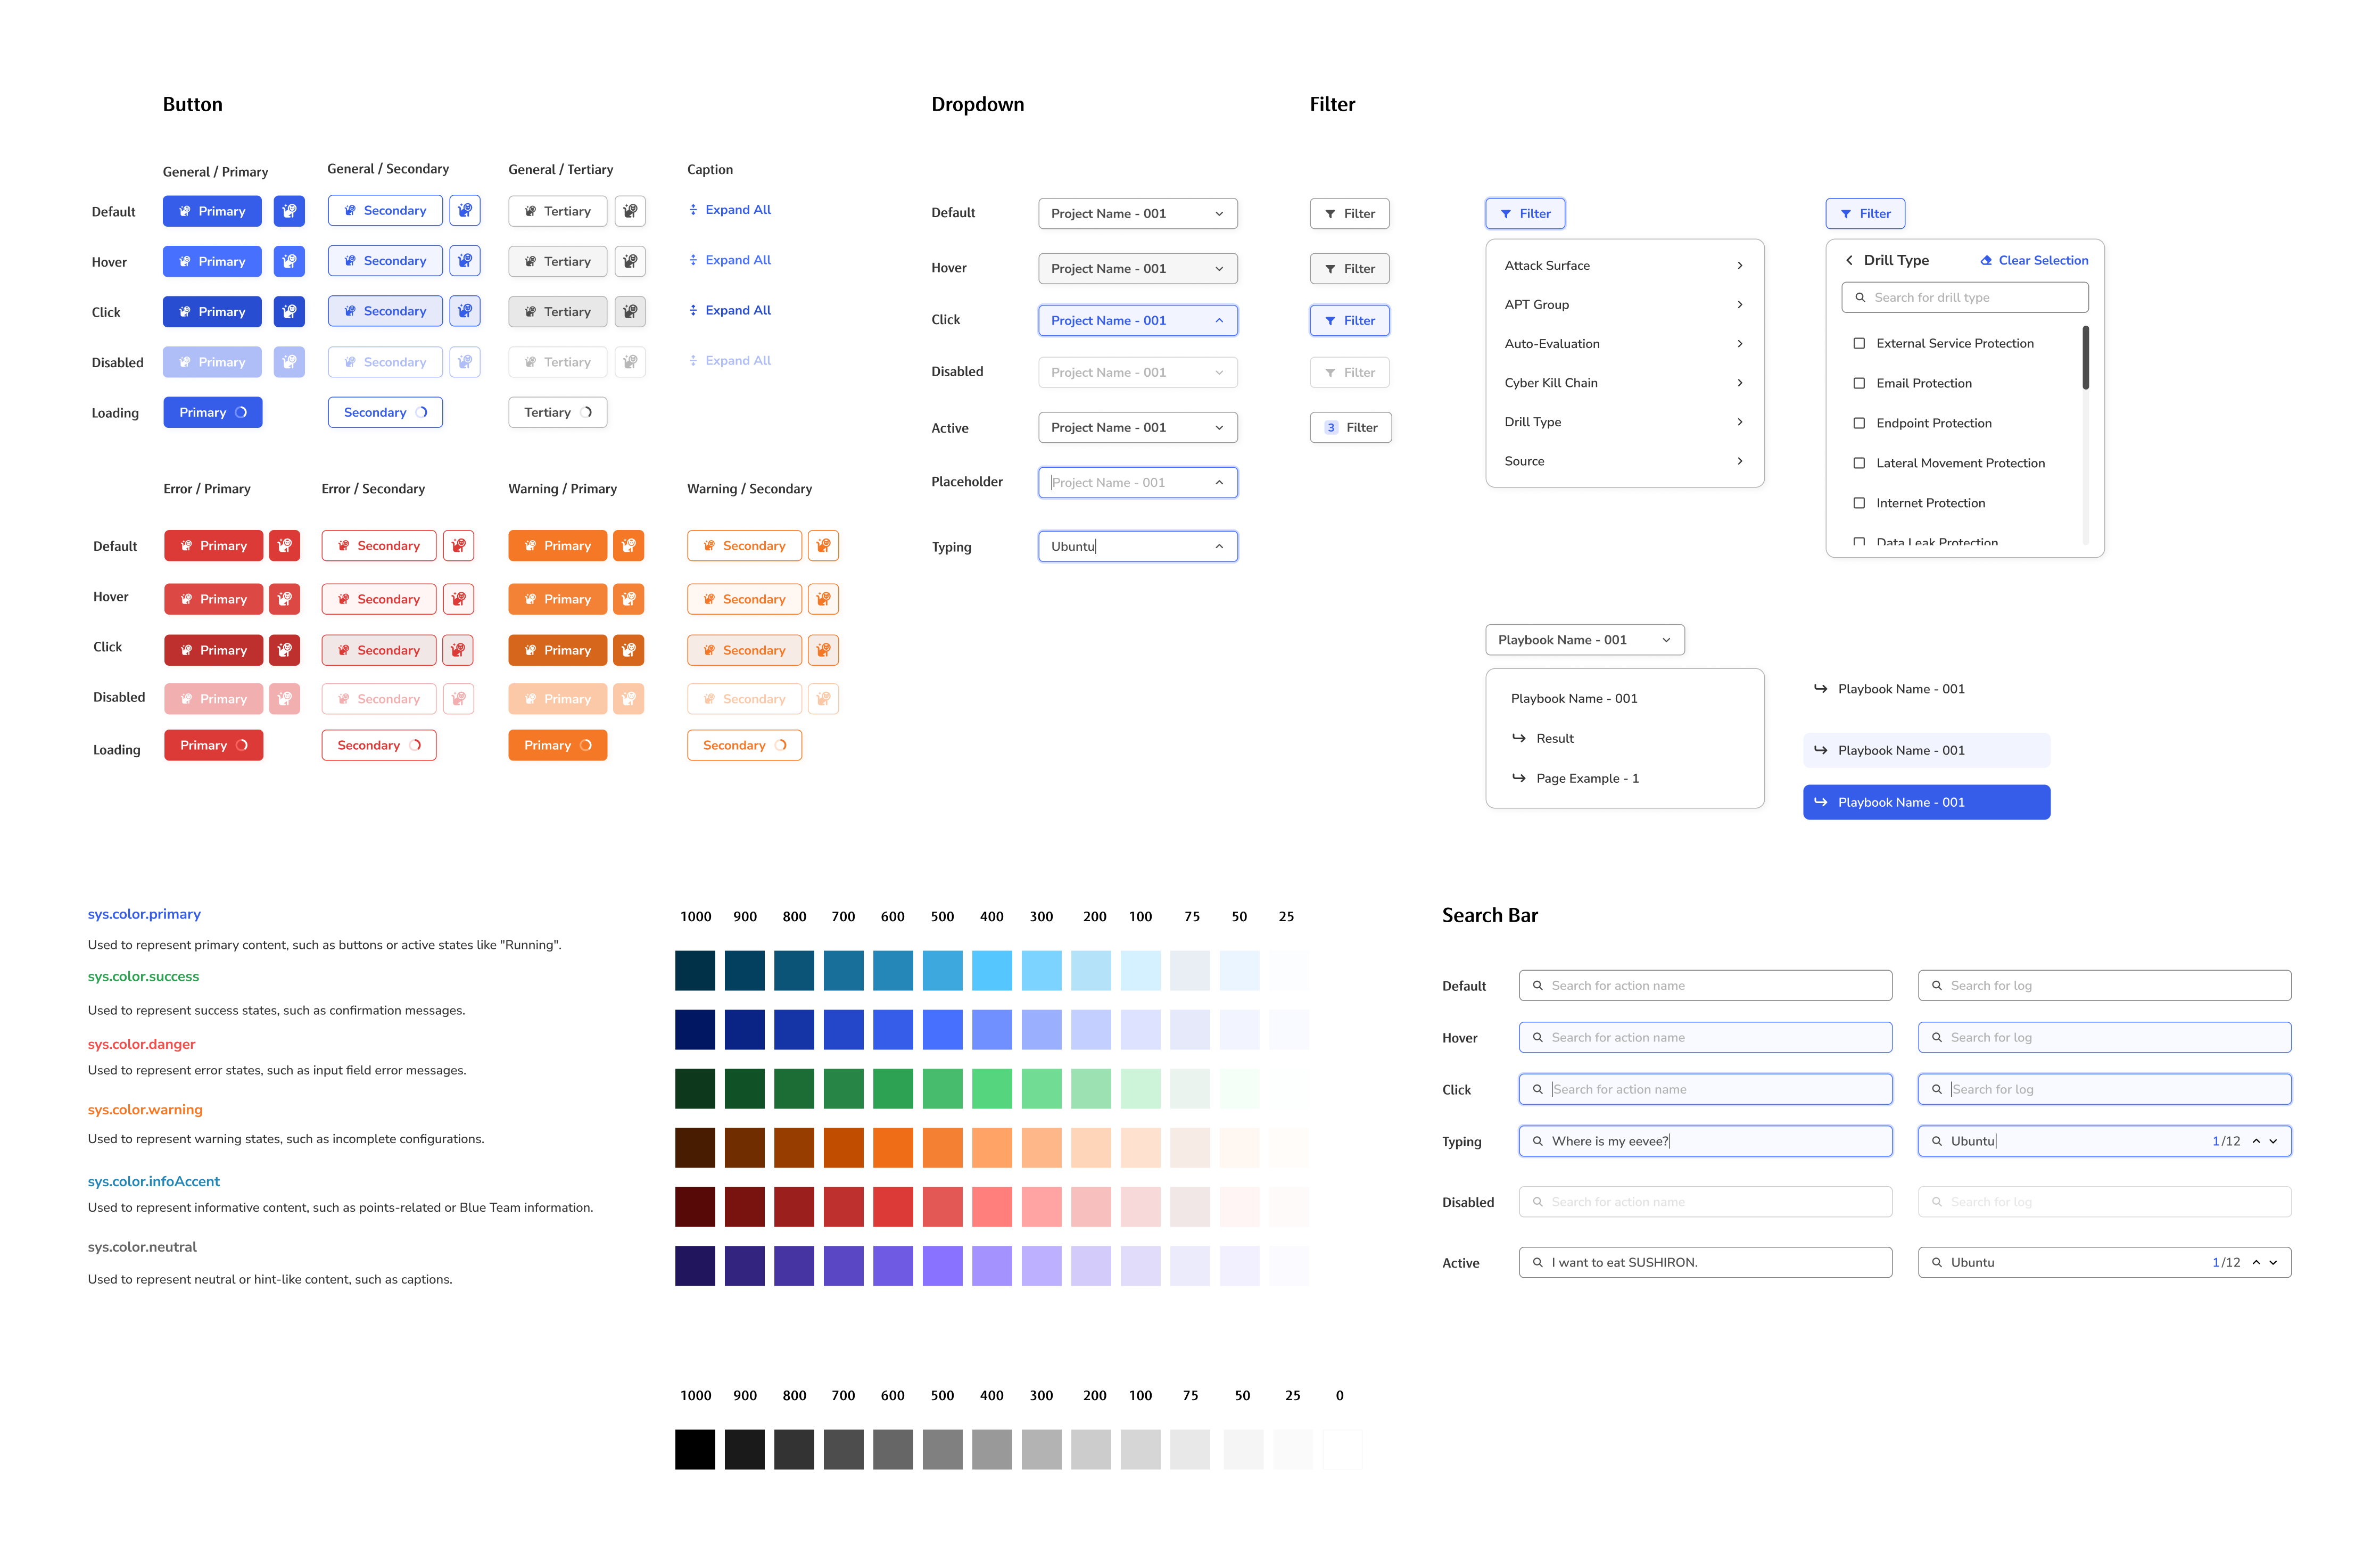Click Filter button in Default row

pyautogui.click(x=1350, y=213)
